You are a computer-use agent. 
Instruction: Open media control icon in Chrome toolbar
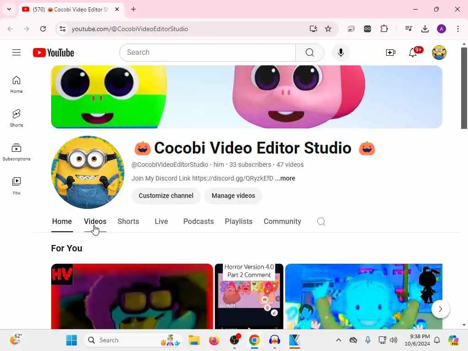point(408,29)
